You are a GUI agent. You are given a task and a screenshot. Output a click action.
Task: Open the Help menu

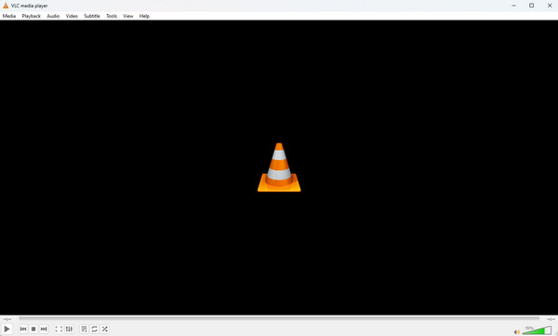[x=144, y=16]
